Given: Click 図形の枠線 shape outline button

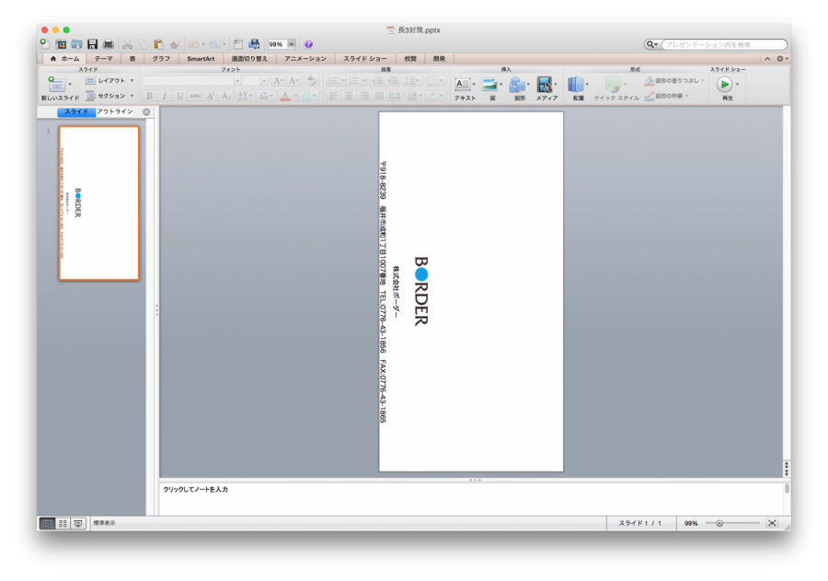Looking at the screenshot, I should coord(665,96).
